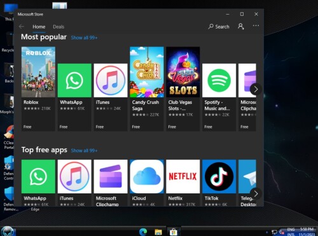Open WhatsApp in Top free apps
The height and width of the screenshot is (236, 318).
38,183
